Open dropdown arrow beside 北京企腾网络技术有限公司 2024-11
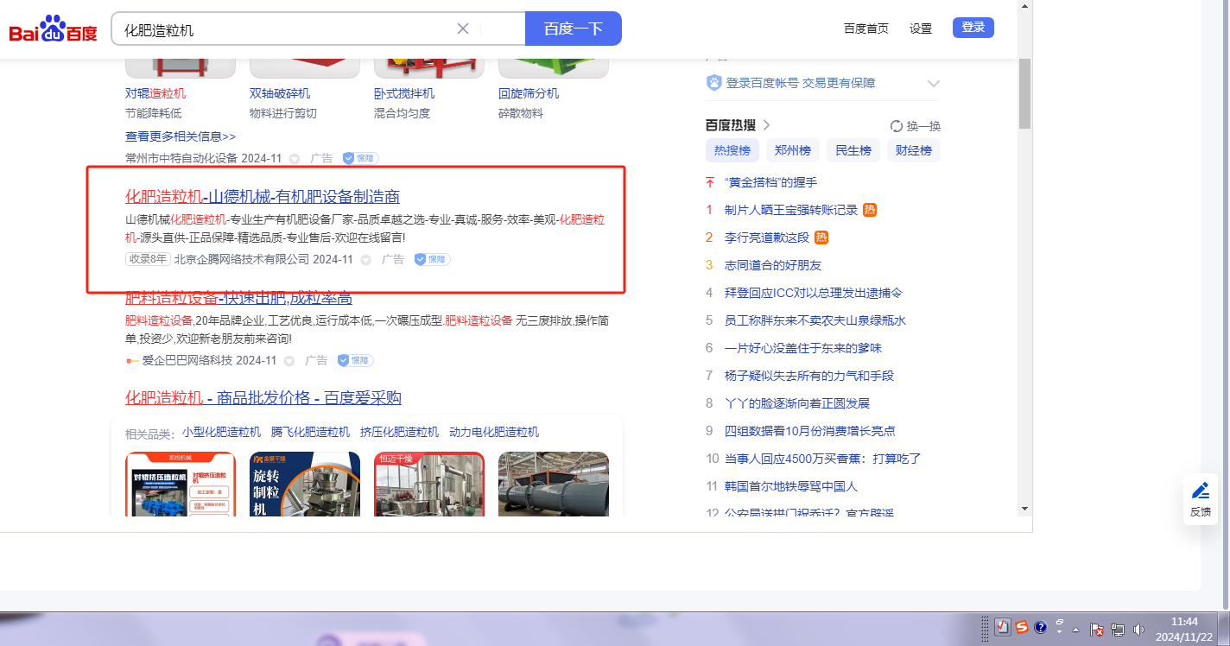Viewport: 1230px width, 646px height. click(365, 260)
